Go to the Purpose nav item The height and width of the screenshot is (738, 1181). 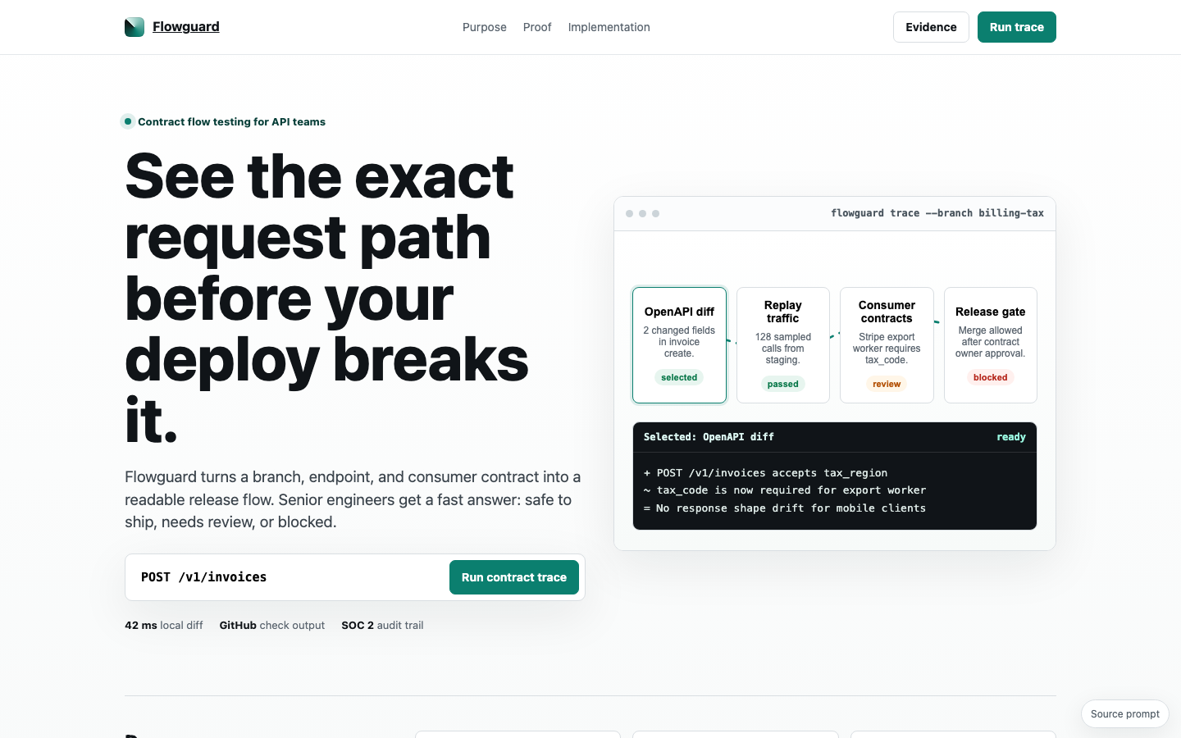[485, 27]
